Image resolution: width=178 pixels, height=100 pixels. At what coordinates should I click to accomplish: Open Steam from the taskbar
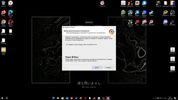[x=76, y=98]
